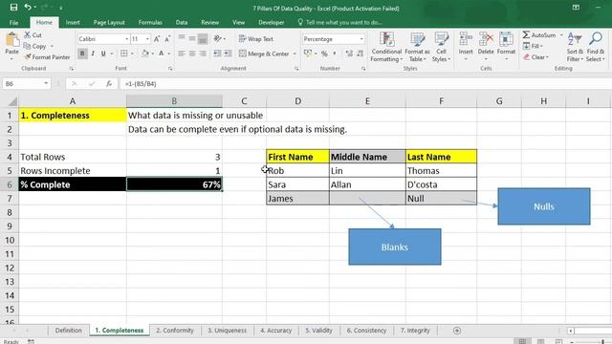Open the Format cells icon menu
The width and height of the screenshot is (612, 344).
tap(506, 46)
